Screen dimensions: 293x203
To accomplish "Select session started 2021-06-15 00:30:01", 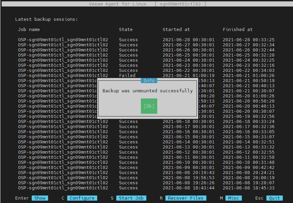I will [188, 137].
